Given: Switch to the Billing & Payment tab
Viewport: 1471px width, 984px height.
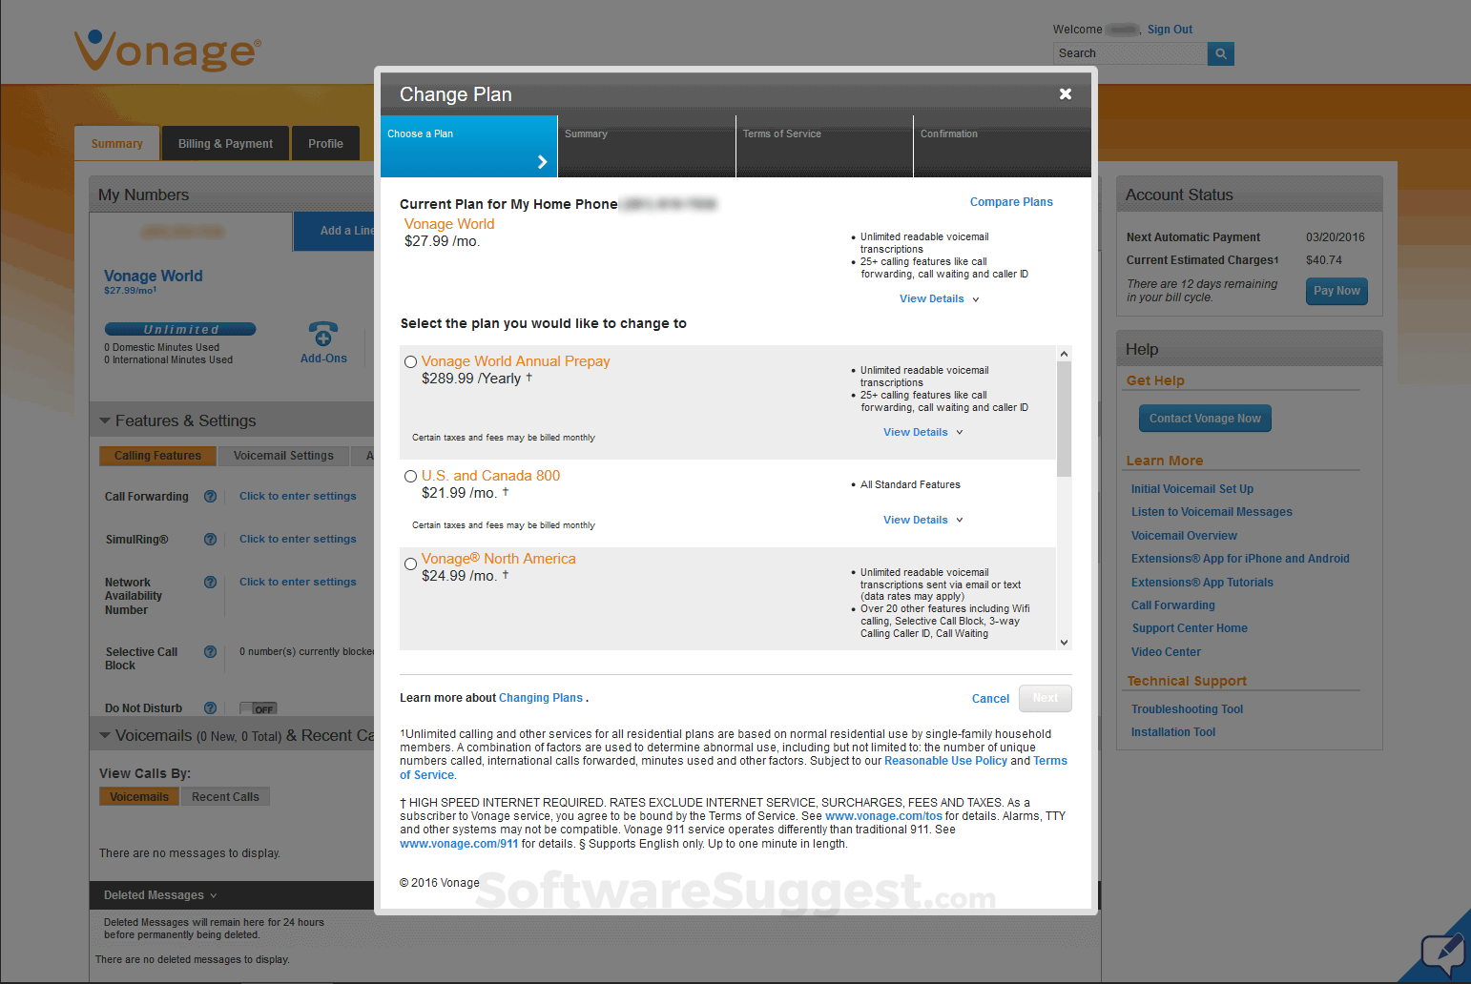Looking at the screenshot, I should (224, 143).
